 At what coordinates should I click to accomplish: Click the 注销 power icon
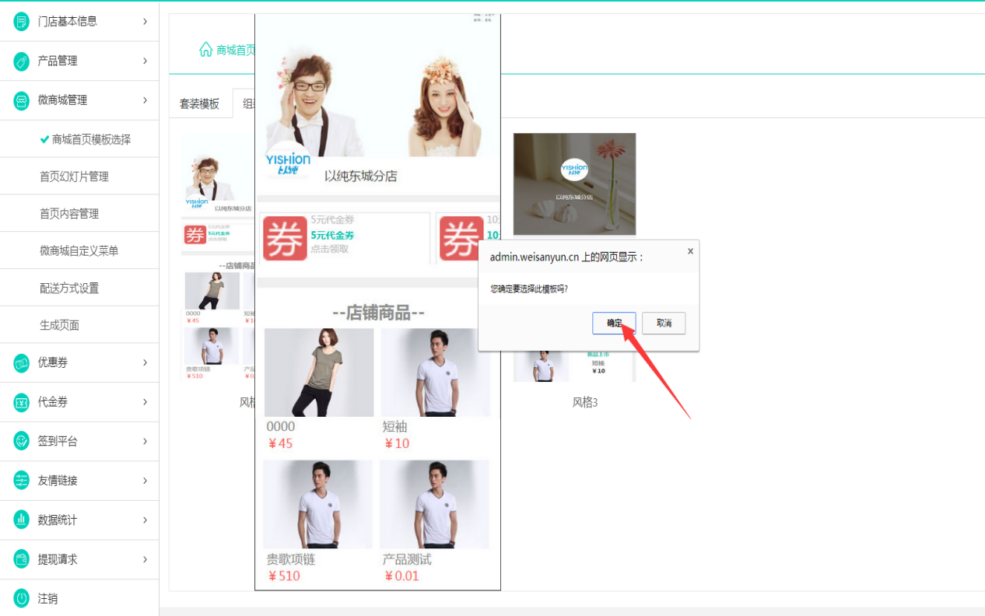click(x=22, y=599)
